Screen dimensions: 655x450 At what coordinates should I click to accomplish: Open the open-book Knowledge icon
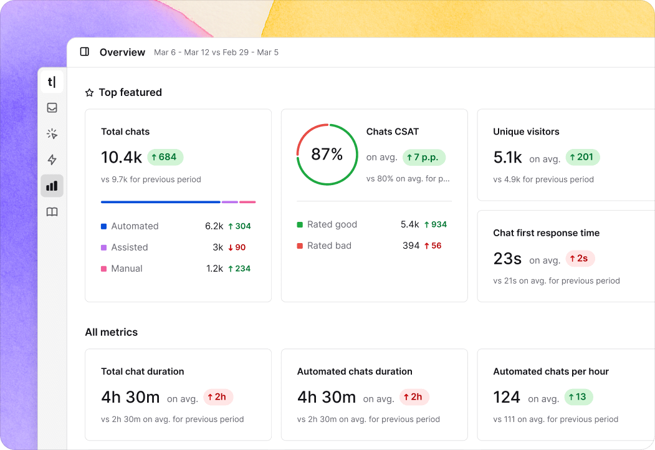point(52,212)
